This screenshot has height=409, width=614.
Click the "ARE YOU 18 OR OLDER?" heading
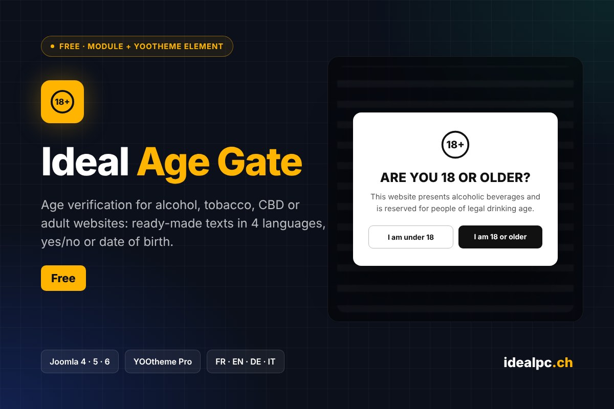click(x=455, y=178)
